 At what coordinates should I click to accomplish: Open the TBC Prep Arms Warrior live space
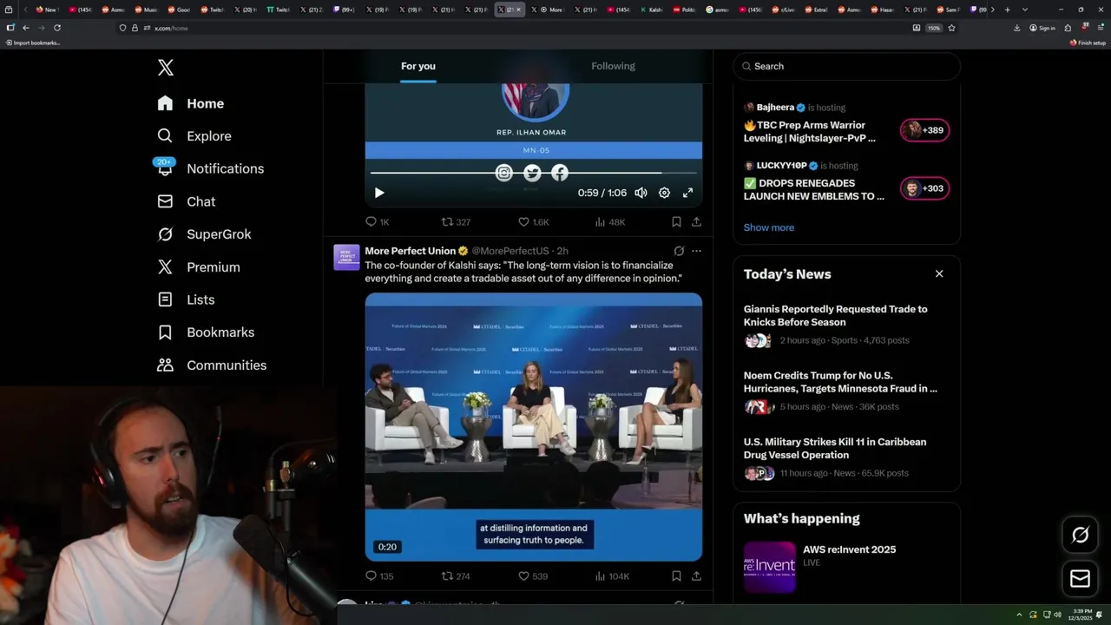pyautogui.click(x=811, y=131)
